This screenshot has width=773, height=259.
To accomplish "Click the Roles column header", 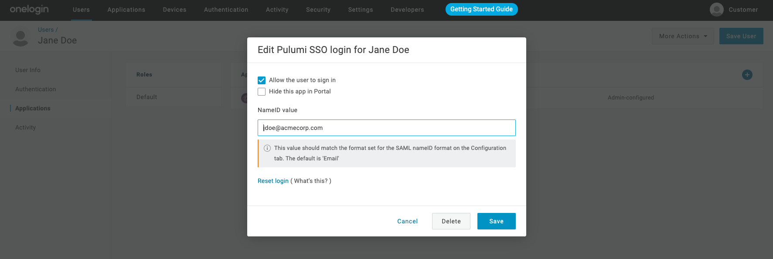I will click(144, 75).
